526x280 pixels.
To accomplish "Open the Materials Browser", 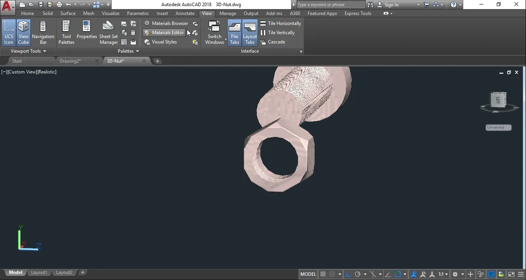I will tap(166, 23).
